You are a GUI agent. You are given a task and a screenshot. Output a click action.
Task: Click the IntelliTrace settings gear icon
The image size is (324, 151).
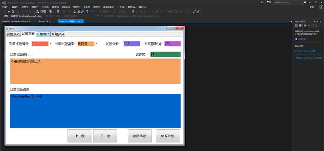(305, 25)
